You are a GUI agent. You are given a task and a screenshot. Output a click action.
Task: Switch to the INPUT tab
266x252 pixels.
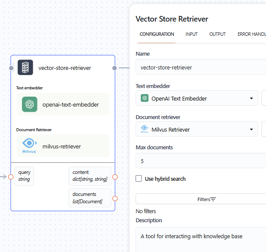click(x=192, y=34)
